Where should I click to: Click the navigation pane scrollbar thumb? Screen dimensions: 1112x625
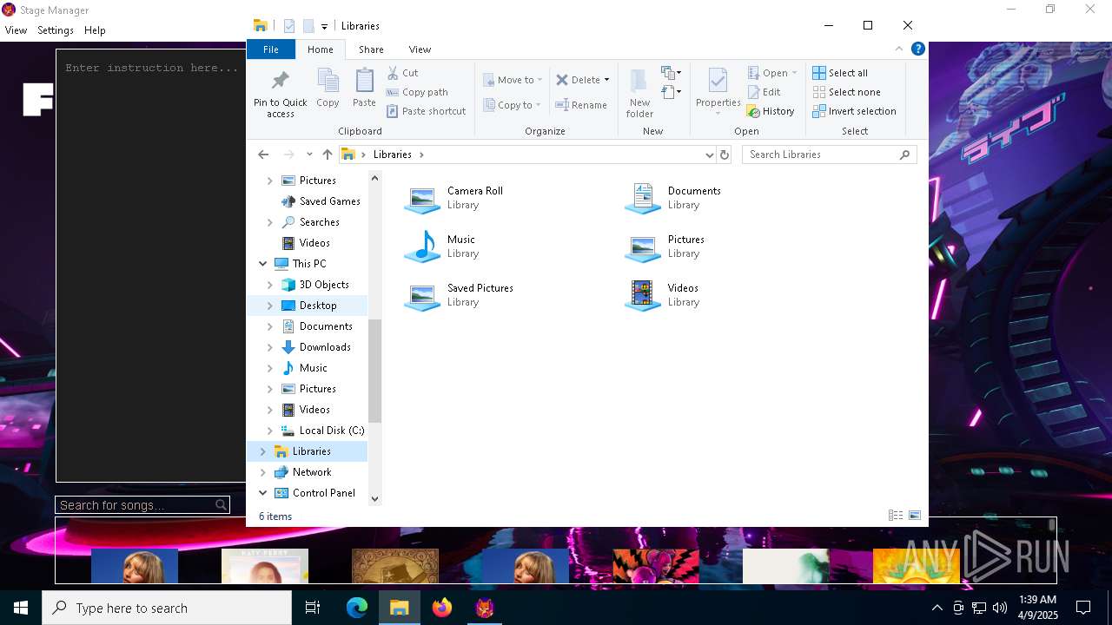(x=374, y=371)
